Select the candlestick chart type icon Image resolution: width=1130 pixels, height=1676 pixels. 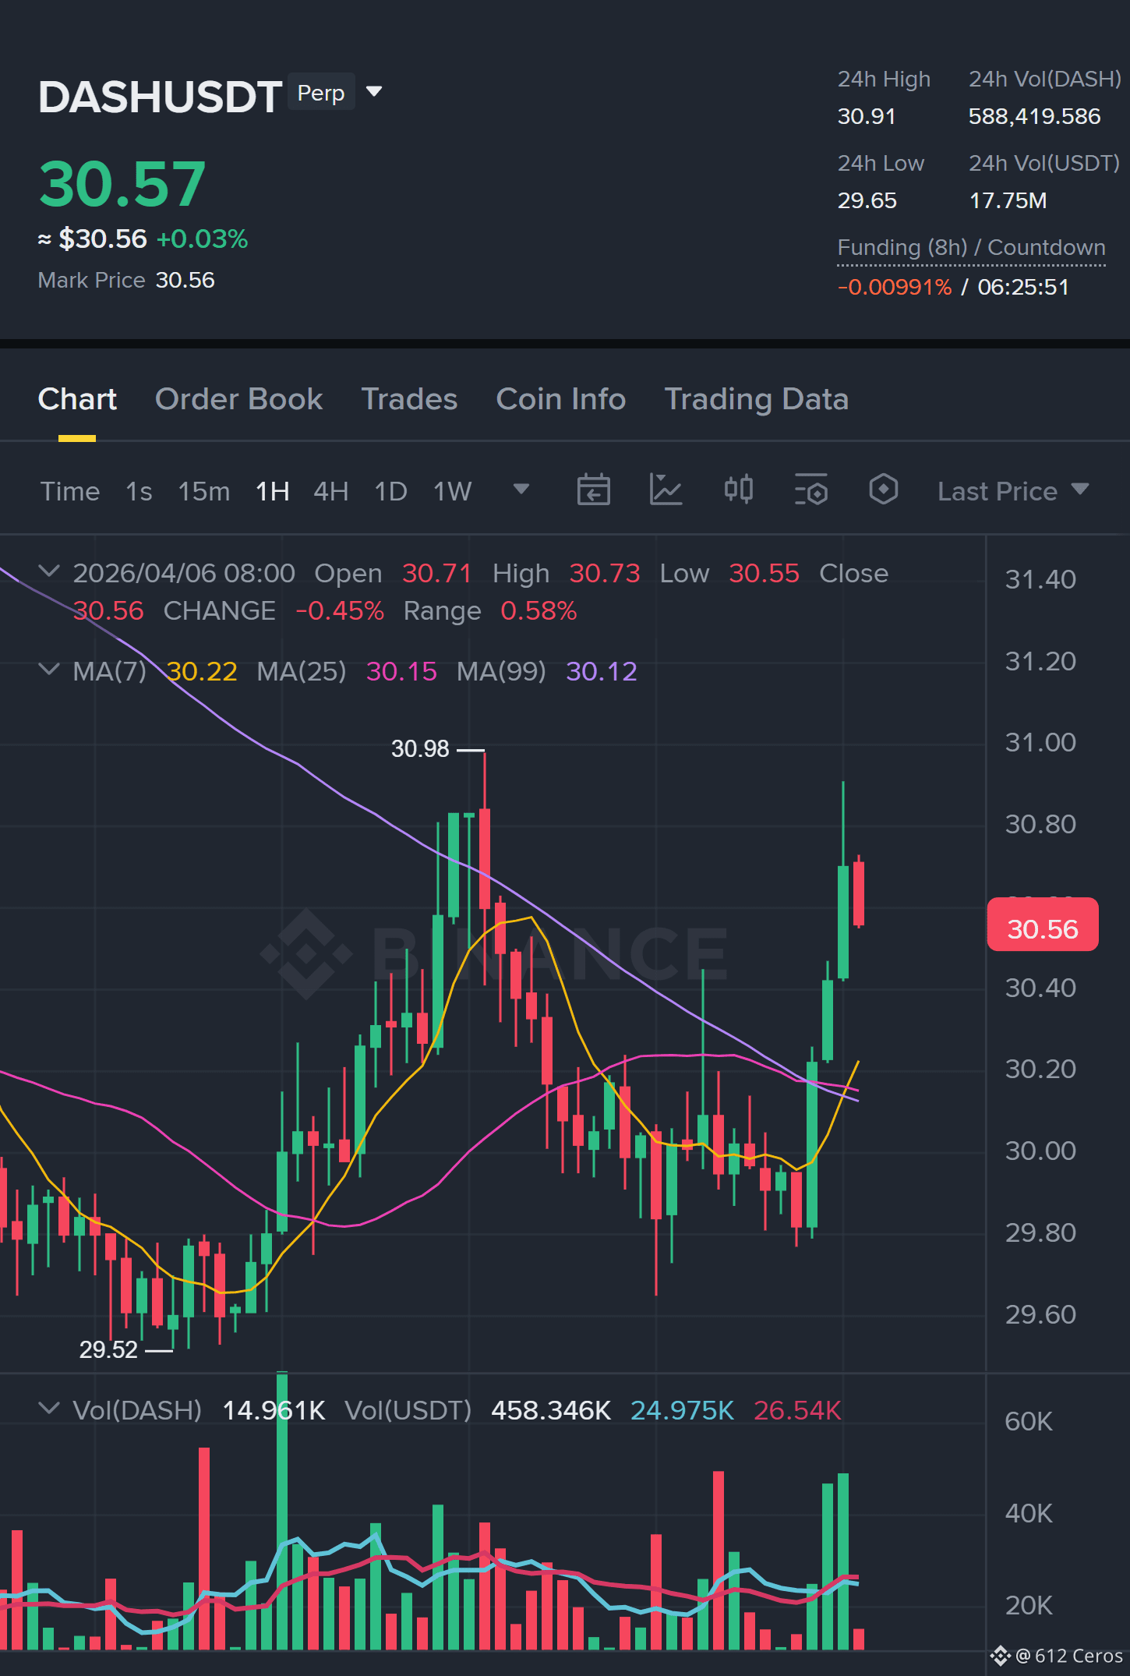pyautogui.click(x=738, y=490)
